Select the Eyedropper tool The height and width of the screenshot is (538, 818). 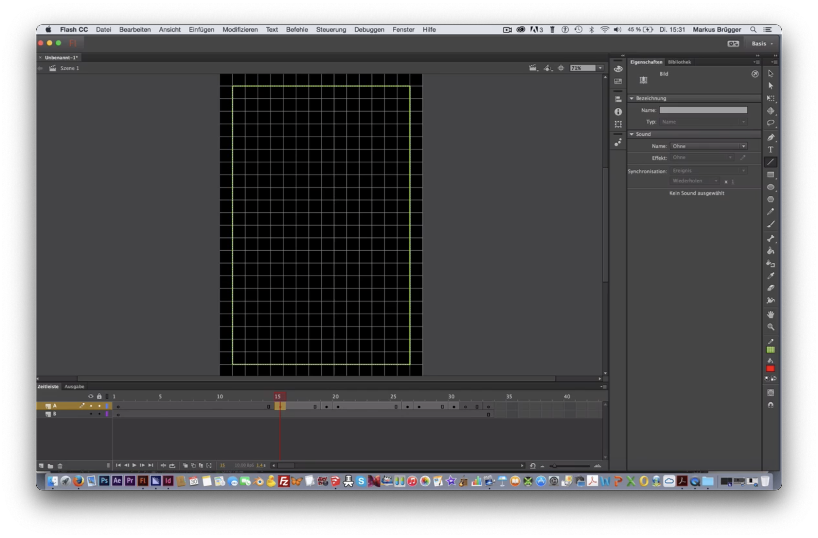(770, 276)
